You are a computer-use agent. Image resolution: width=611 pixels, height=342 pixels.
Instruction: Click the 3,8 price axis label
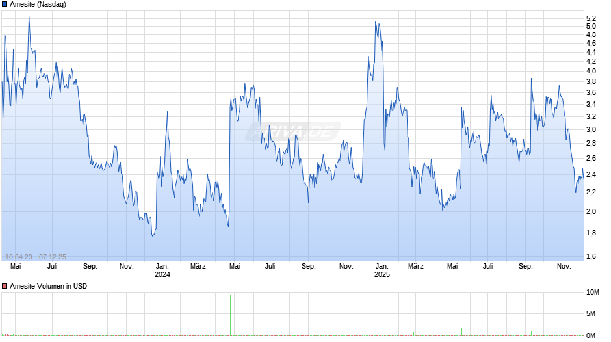pyautogui.click(x=591, y=82)
